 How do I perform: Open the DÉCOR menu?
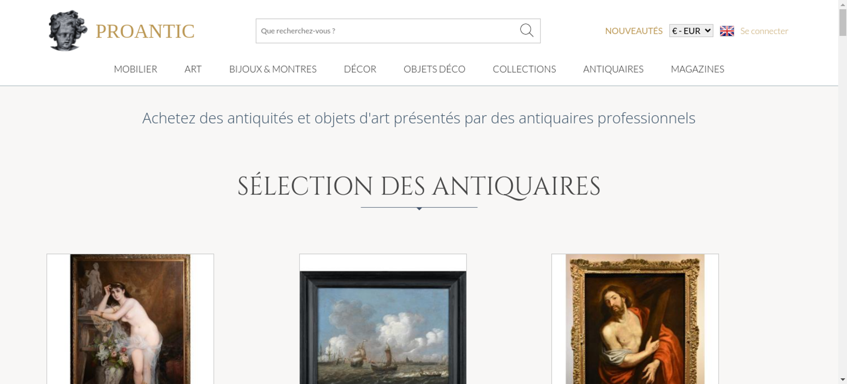coord(360,69)
